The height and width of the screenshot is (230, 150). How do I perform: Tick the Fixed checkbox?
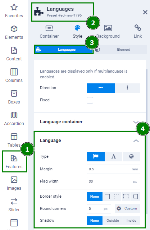tap(90, 100)
